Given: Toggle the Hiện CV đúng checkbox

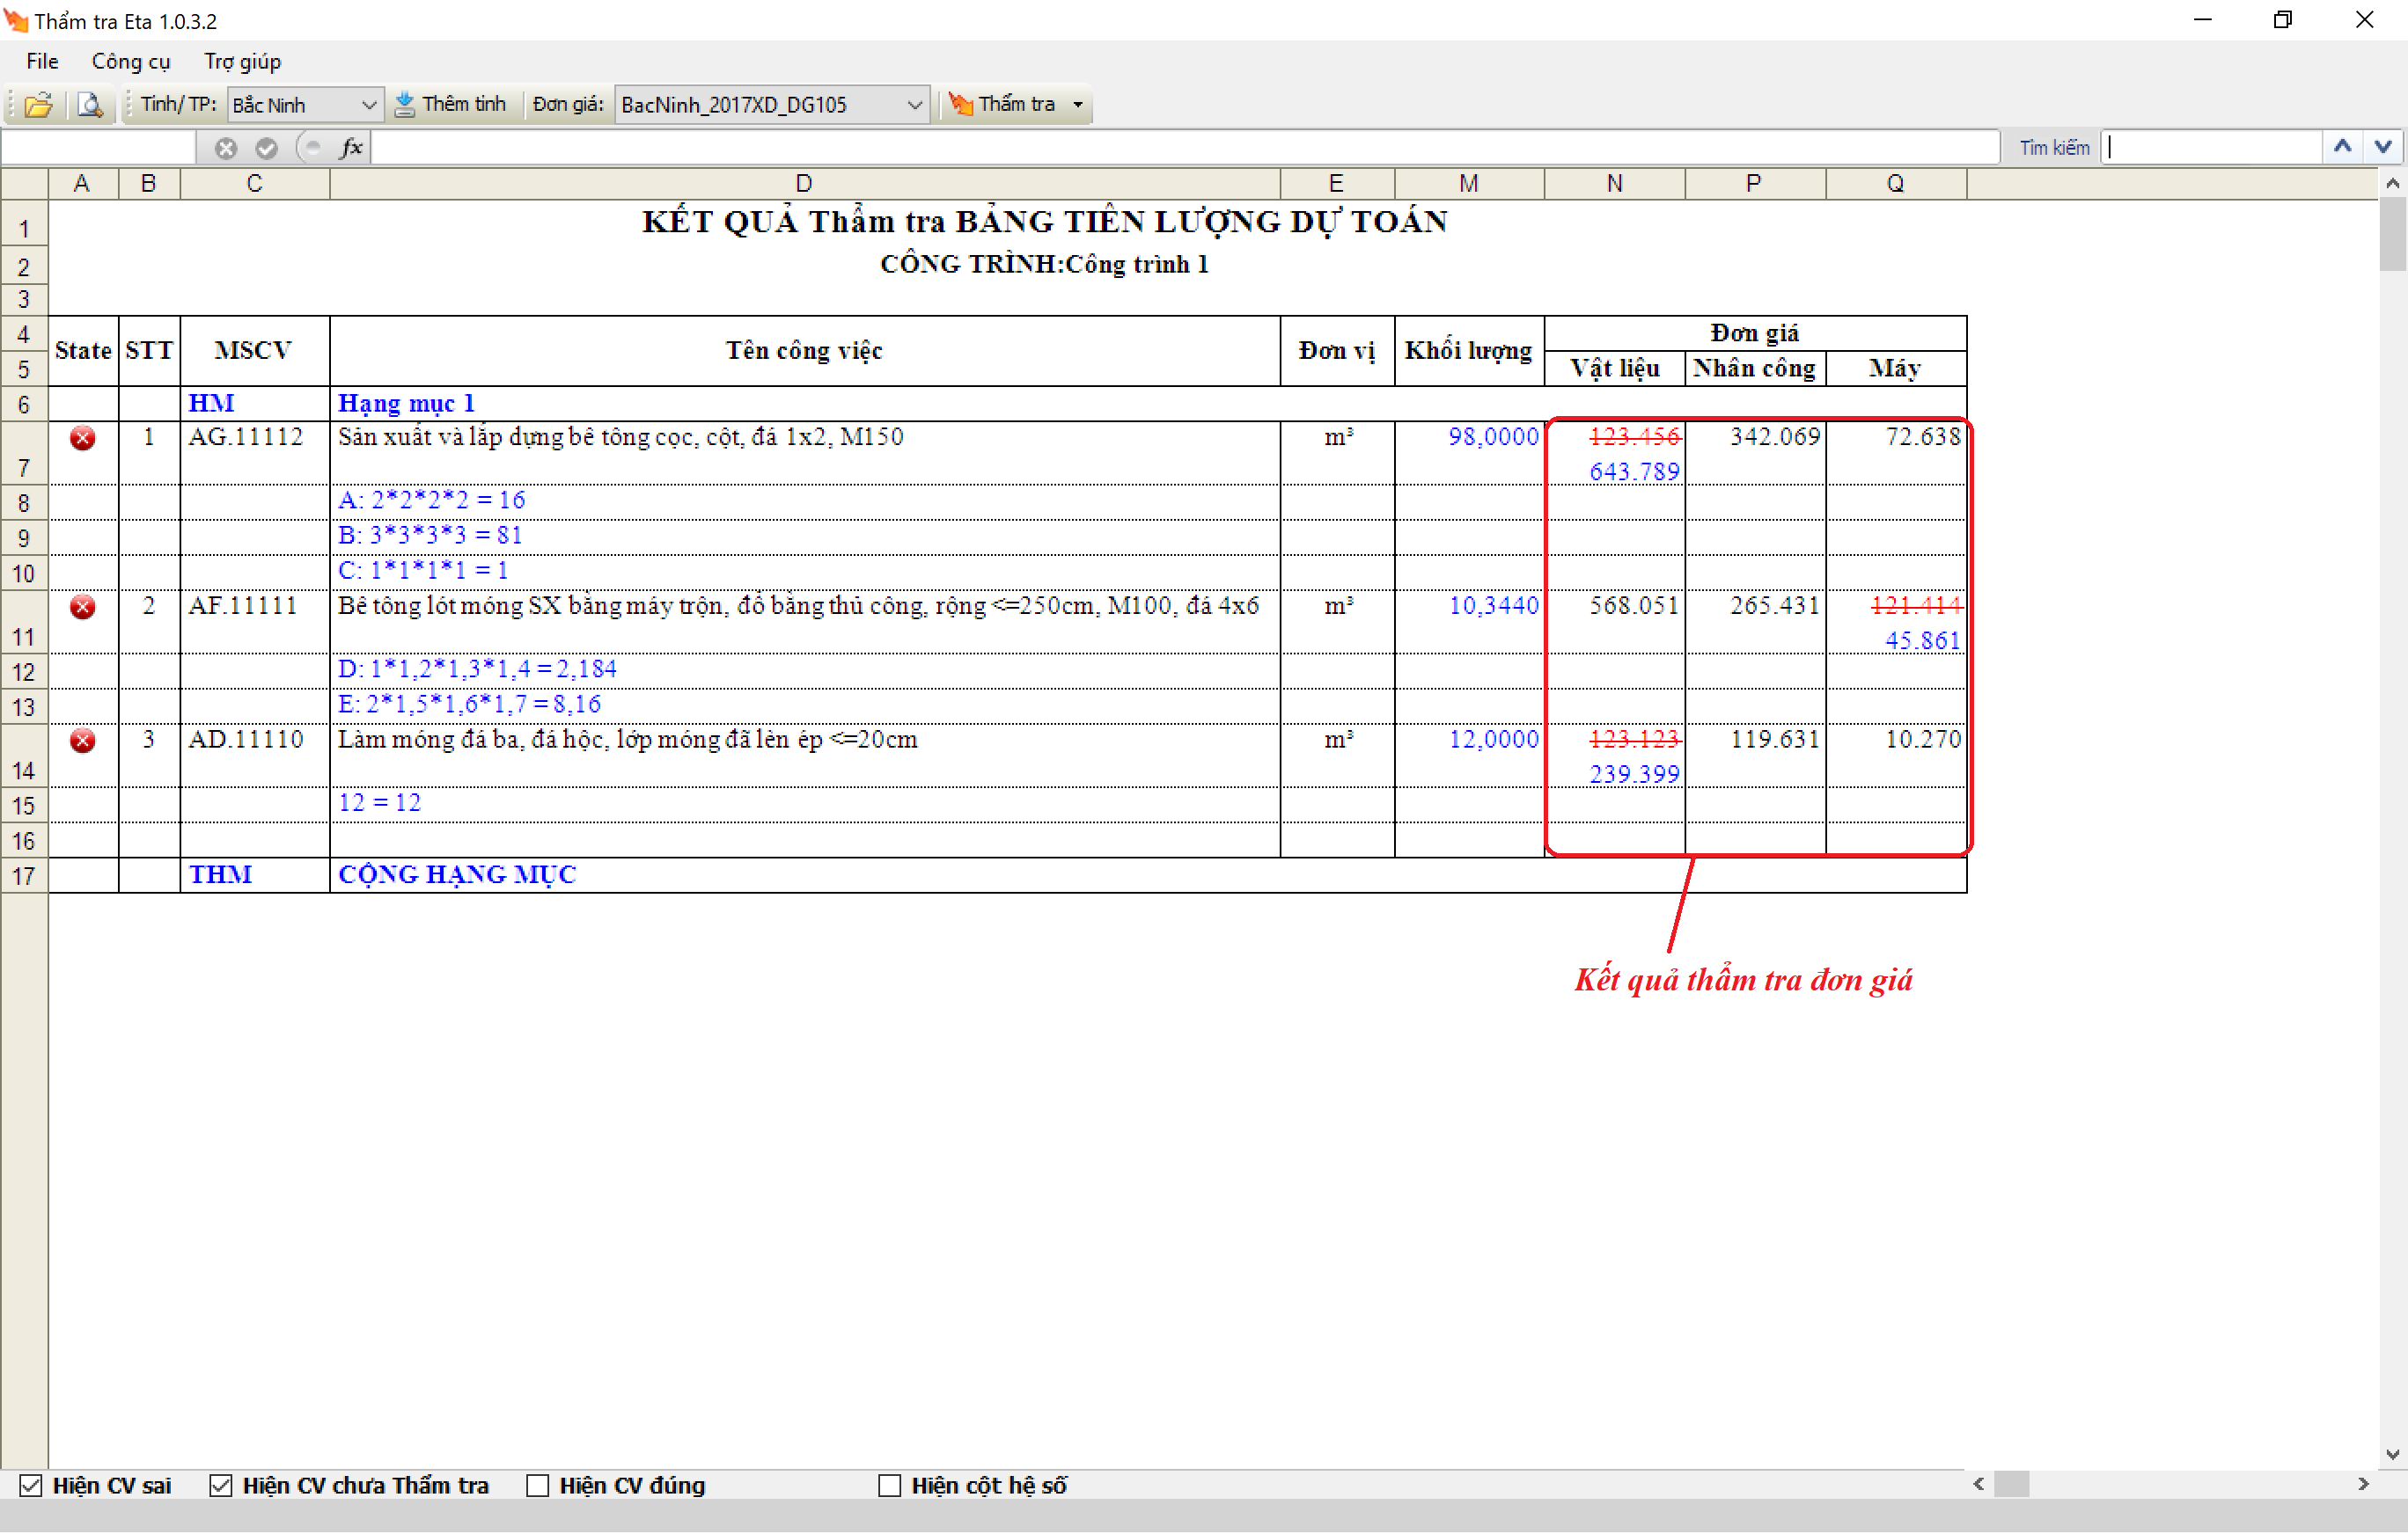Looking at the screenshot, I should click(538, 1486).
